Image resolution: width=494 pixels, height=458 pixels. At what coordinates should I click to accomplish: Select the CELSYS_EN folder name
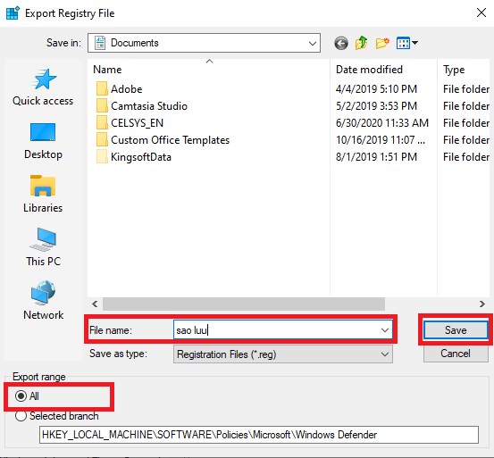click(137, 123)
